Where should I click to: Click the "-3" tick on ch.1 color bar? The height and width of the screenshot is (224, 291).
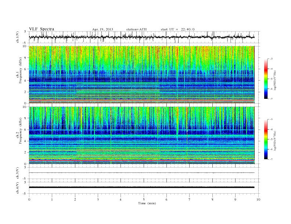271,59
